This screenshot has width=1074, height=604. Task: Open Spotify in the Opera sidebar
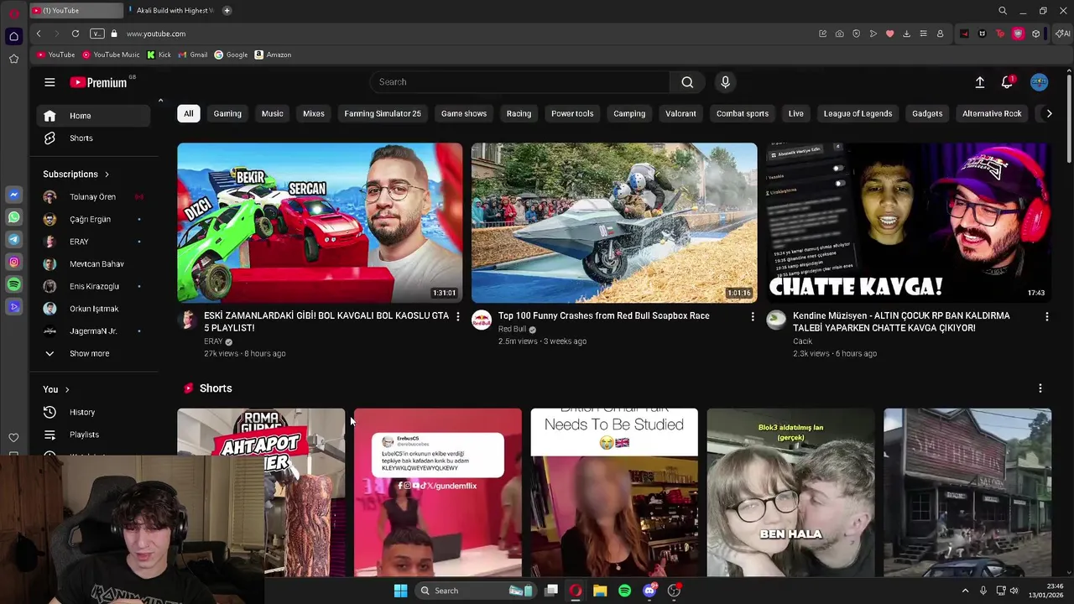[13, 285]
